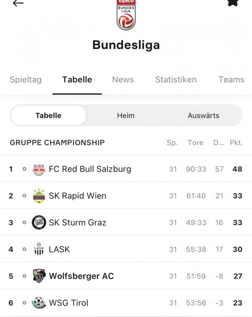Open the Spieltag tab
Viewport: 252px width, 317px height.
coord(26,79)
